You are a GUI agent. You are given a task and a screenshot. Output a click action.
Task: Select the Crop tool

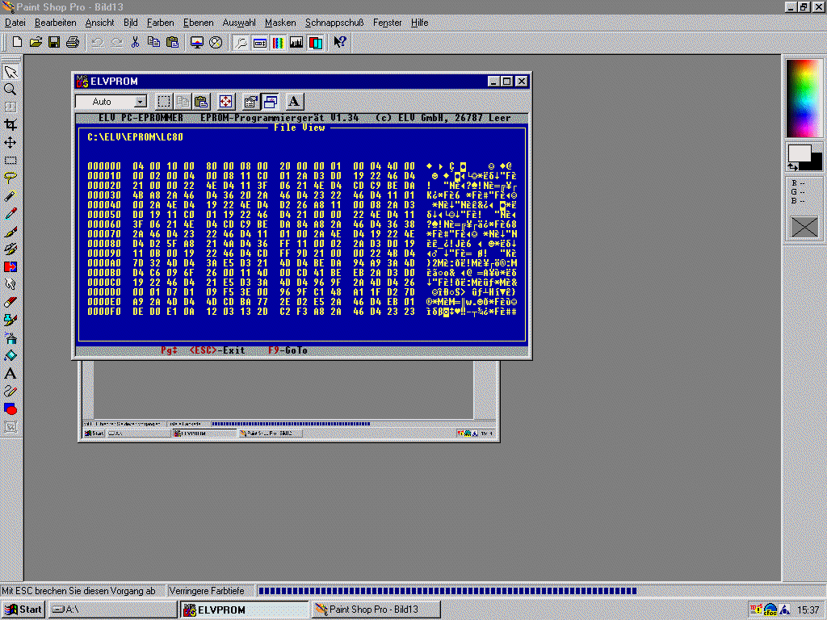(10, 124)
